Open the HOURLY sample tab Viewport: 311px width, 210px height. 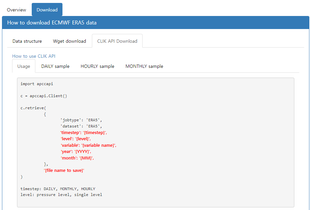tap(97, 66)
